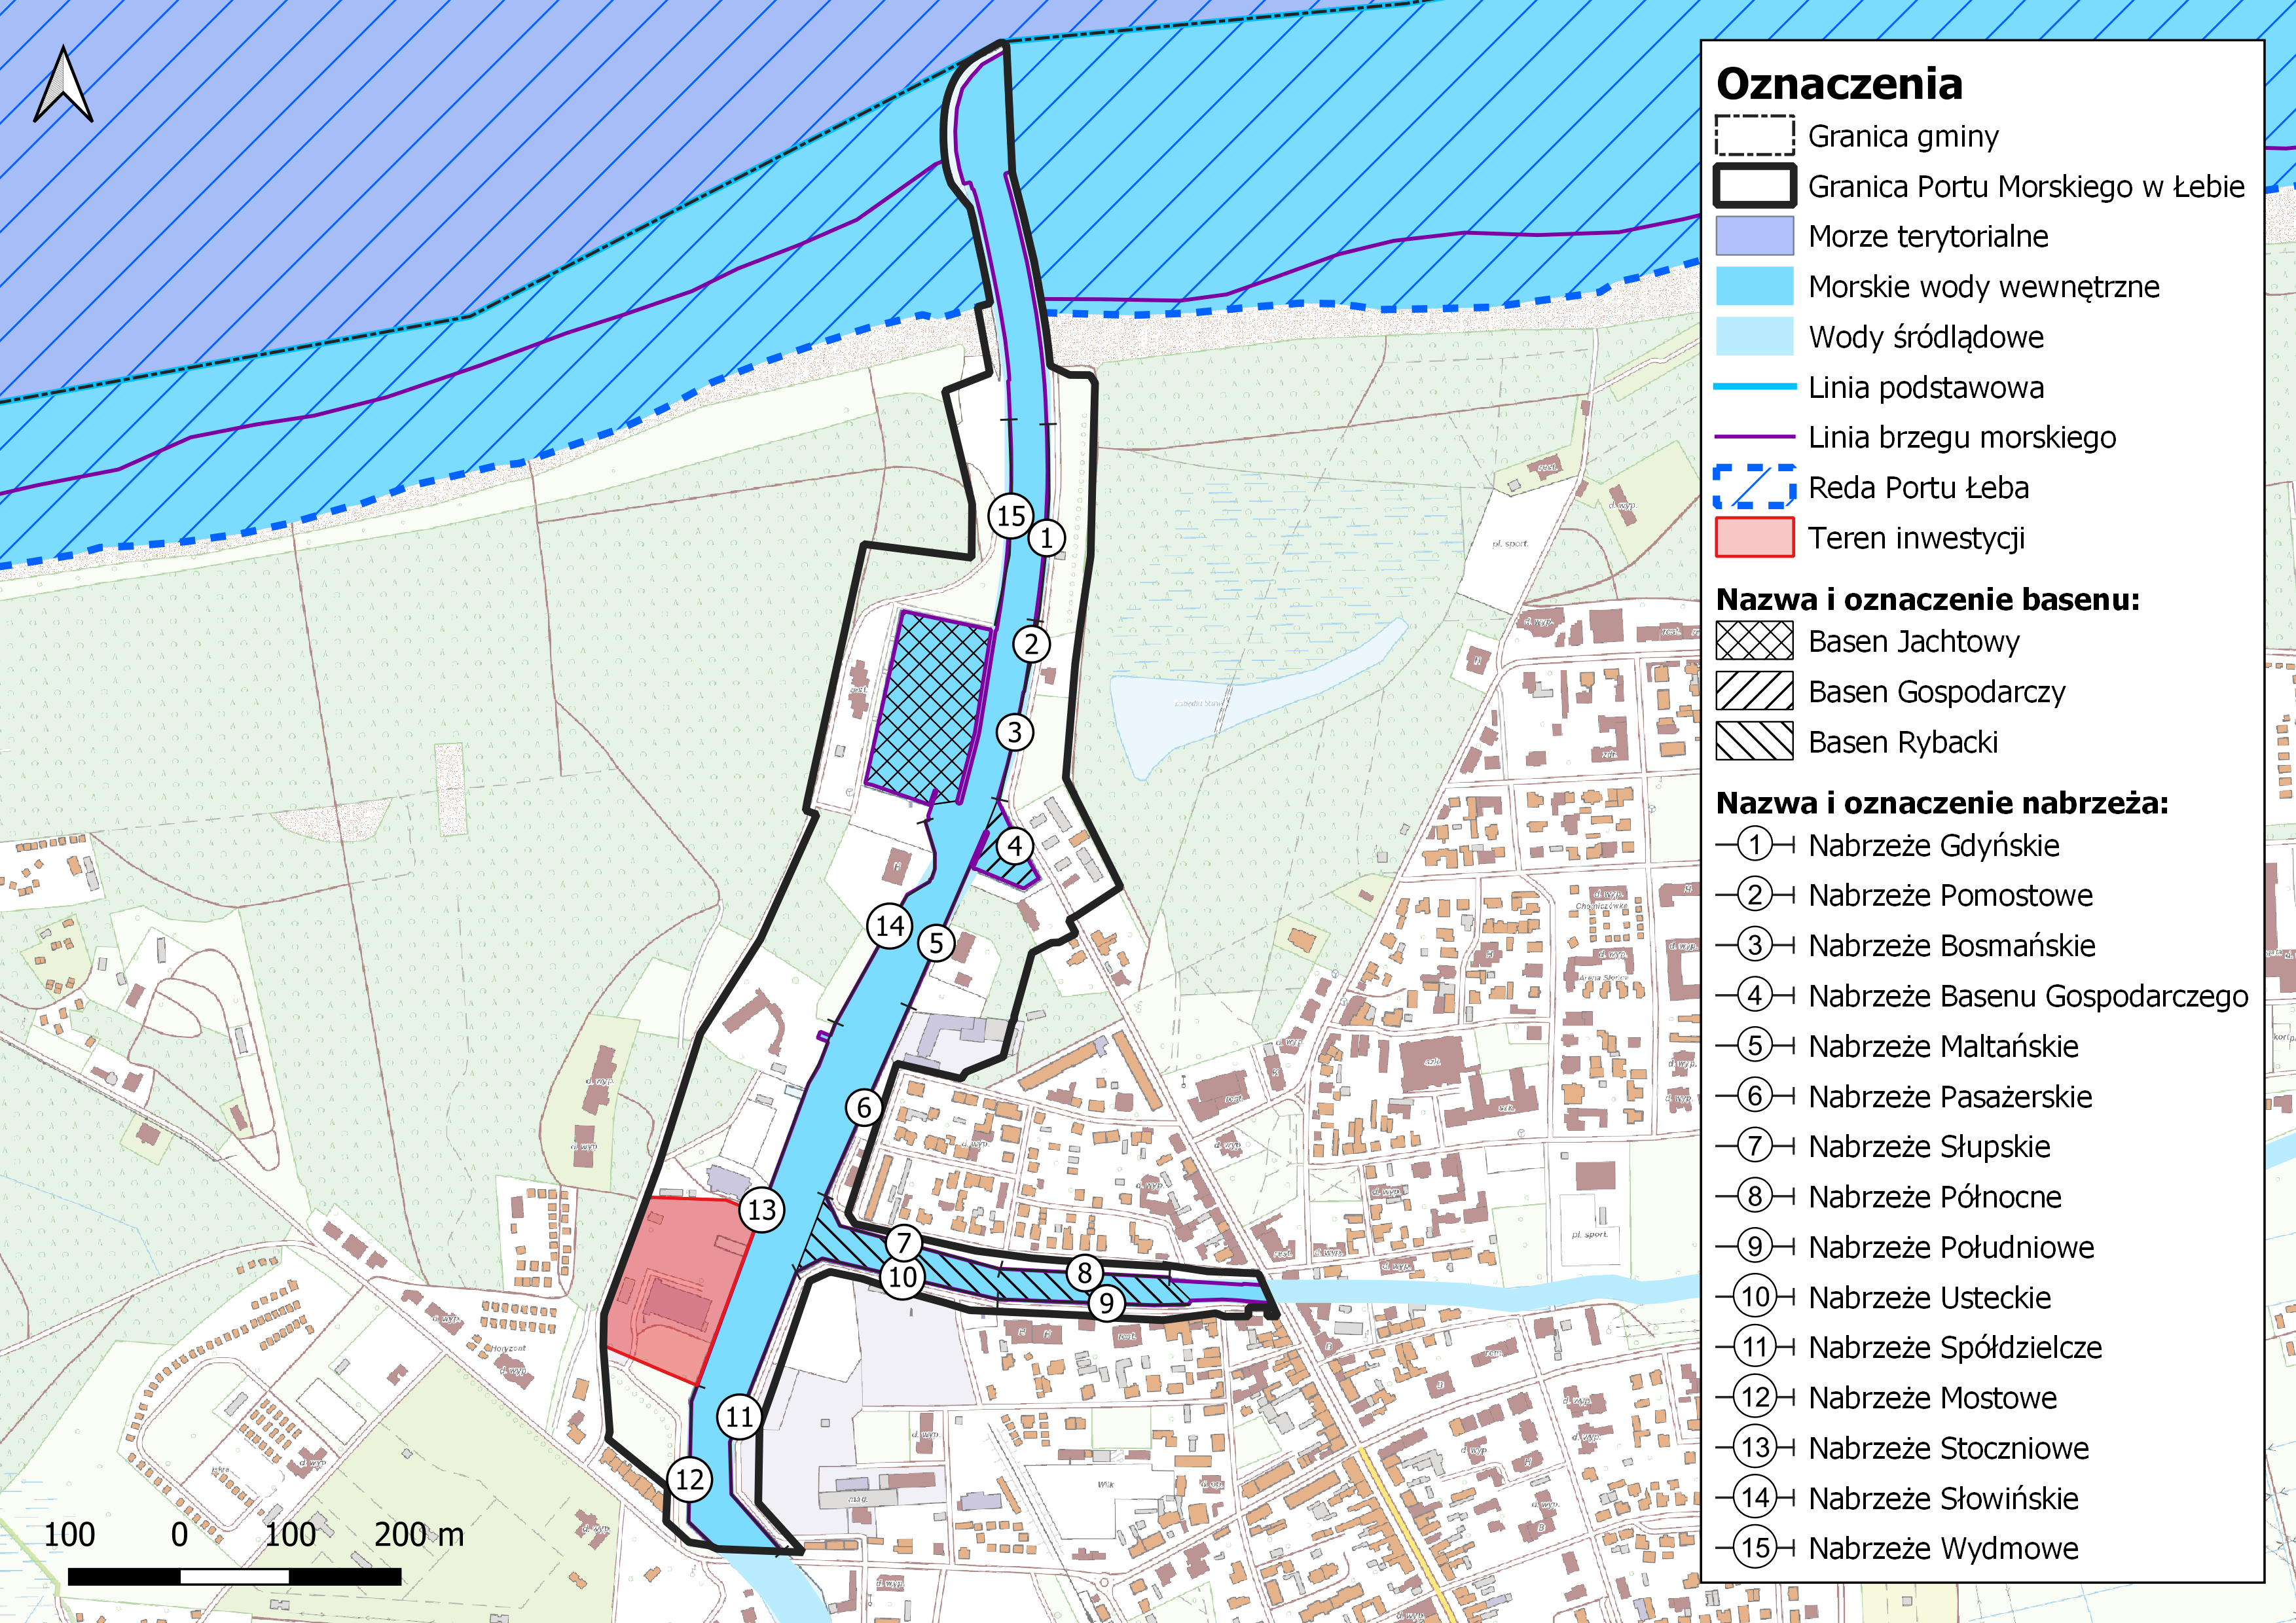Select map marker 7 at the fishing basin
The width and height of the screenshot is (2296, 1623).
pos(904,1242)
